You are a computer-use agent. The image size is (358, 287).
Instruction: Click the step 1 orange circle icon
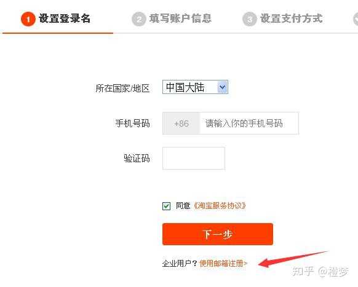click(x=28, y=19)
